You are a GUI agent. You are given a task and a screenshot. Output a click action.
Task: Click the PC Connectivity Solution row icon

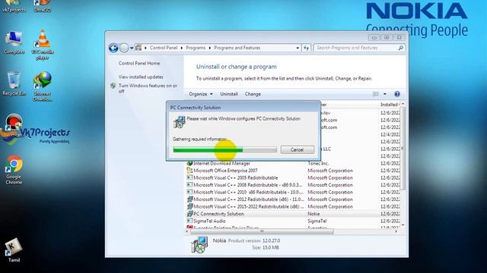[189, 214]
